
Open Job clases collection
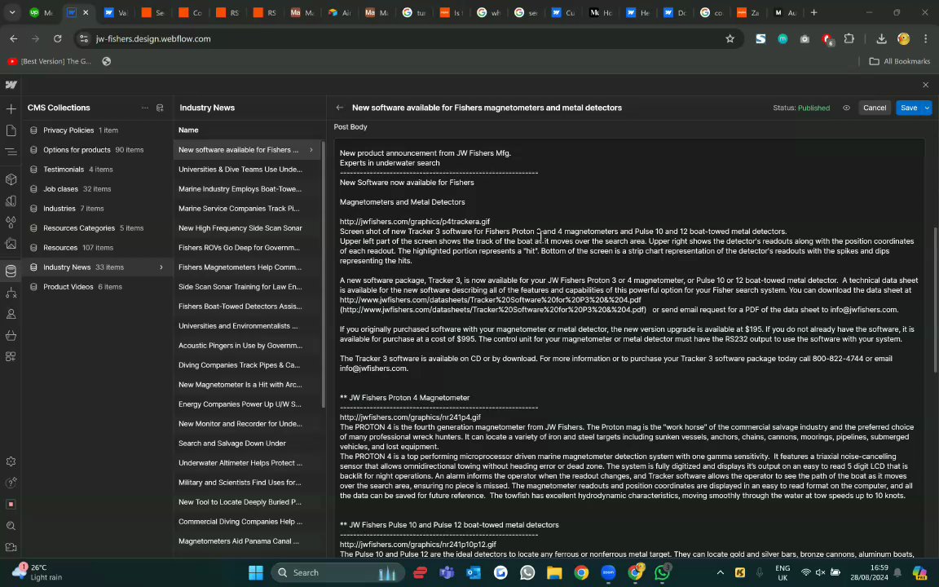pyautogui.click(x=98, y=188)
